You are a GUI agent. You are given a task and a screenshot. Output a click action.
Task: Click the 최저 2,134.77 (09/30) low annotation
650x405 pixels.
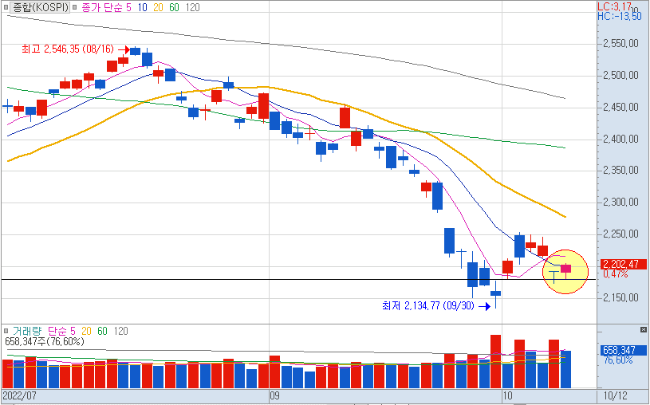point(428,306)
